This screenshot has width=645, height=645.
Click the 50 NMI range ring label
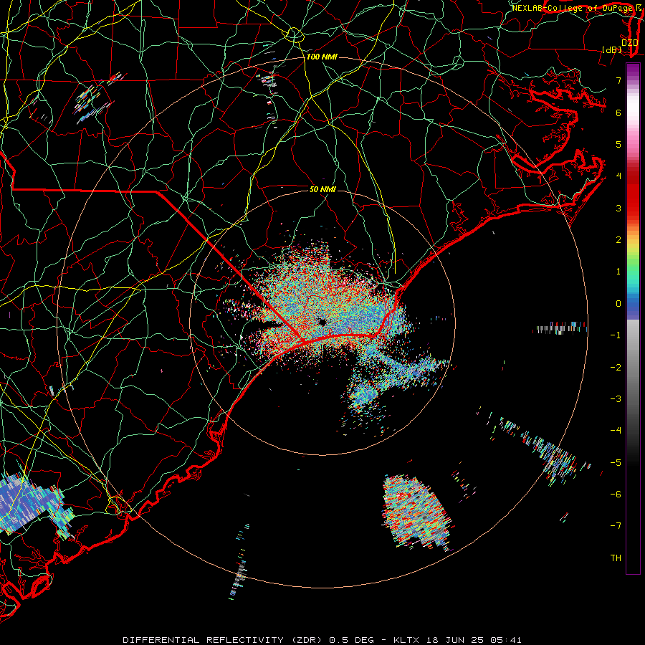[322, 189]
